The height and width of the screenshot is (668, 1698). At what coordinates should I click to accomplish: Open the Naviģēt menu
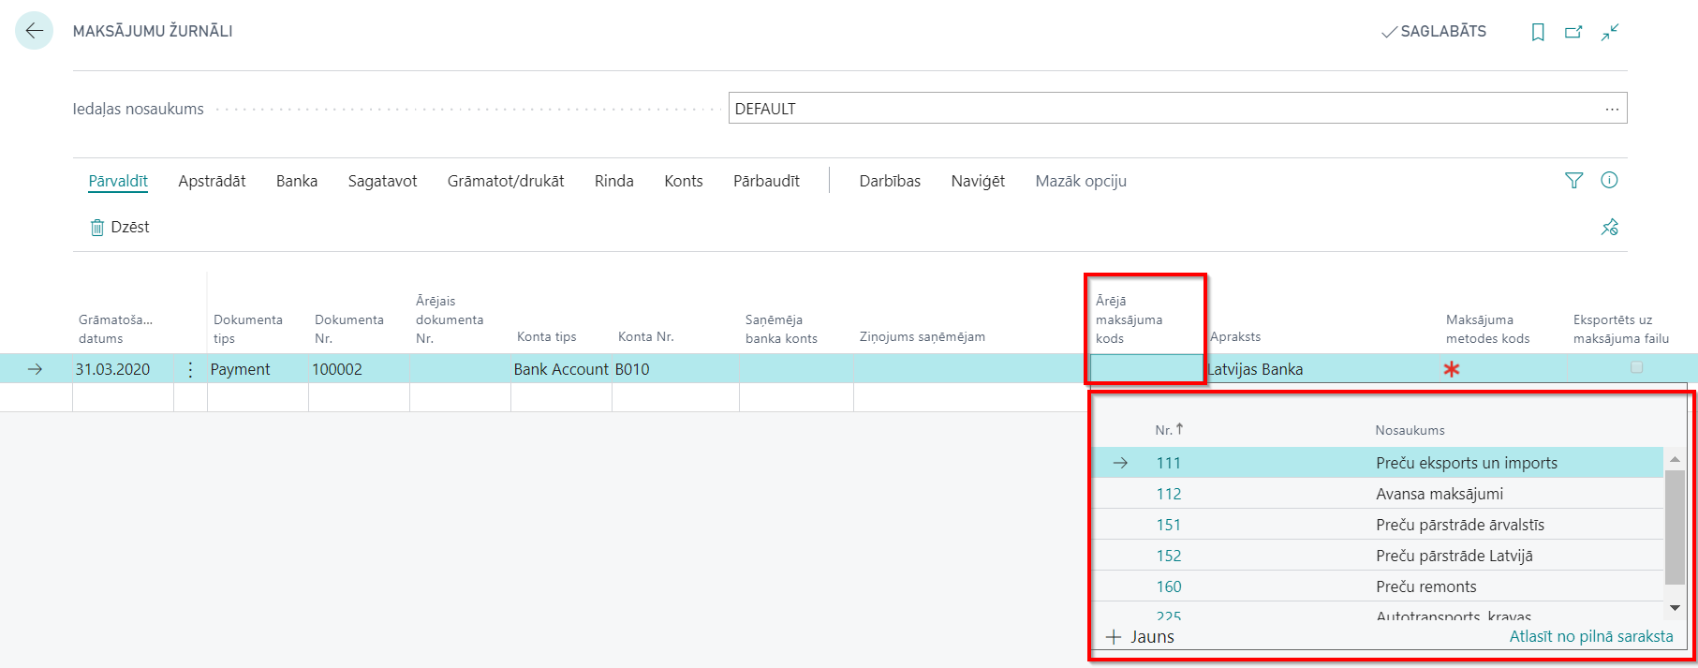click(978, 181)
